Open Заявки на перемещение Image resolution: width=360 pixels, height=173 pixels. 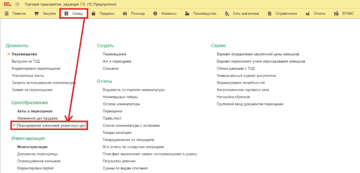(x=32, y=90)
